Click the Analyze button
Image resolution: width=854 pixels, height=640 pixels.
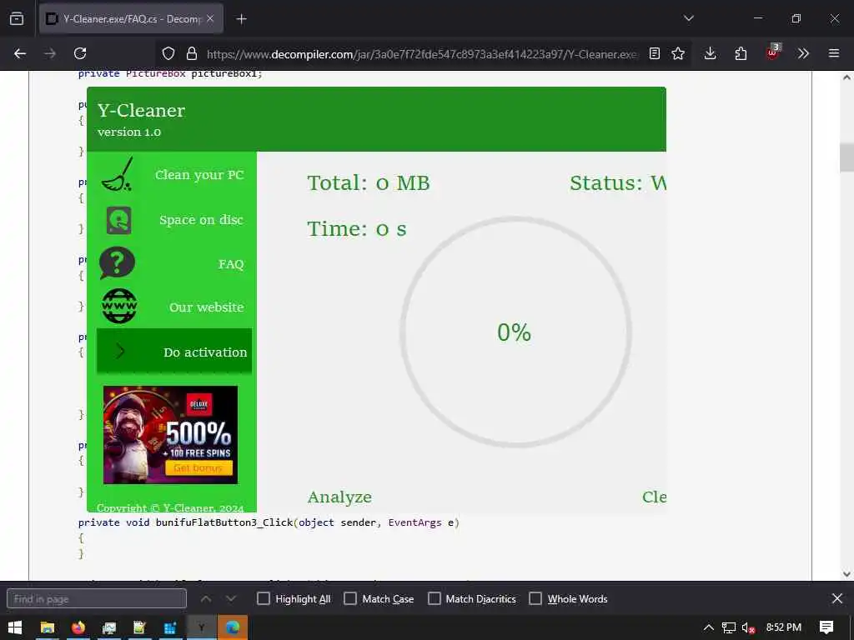[x=339, y=497]
